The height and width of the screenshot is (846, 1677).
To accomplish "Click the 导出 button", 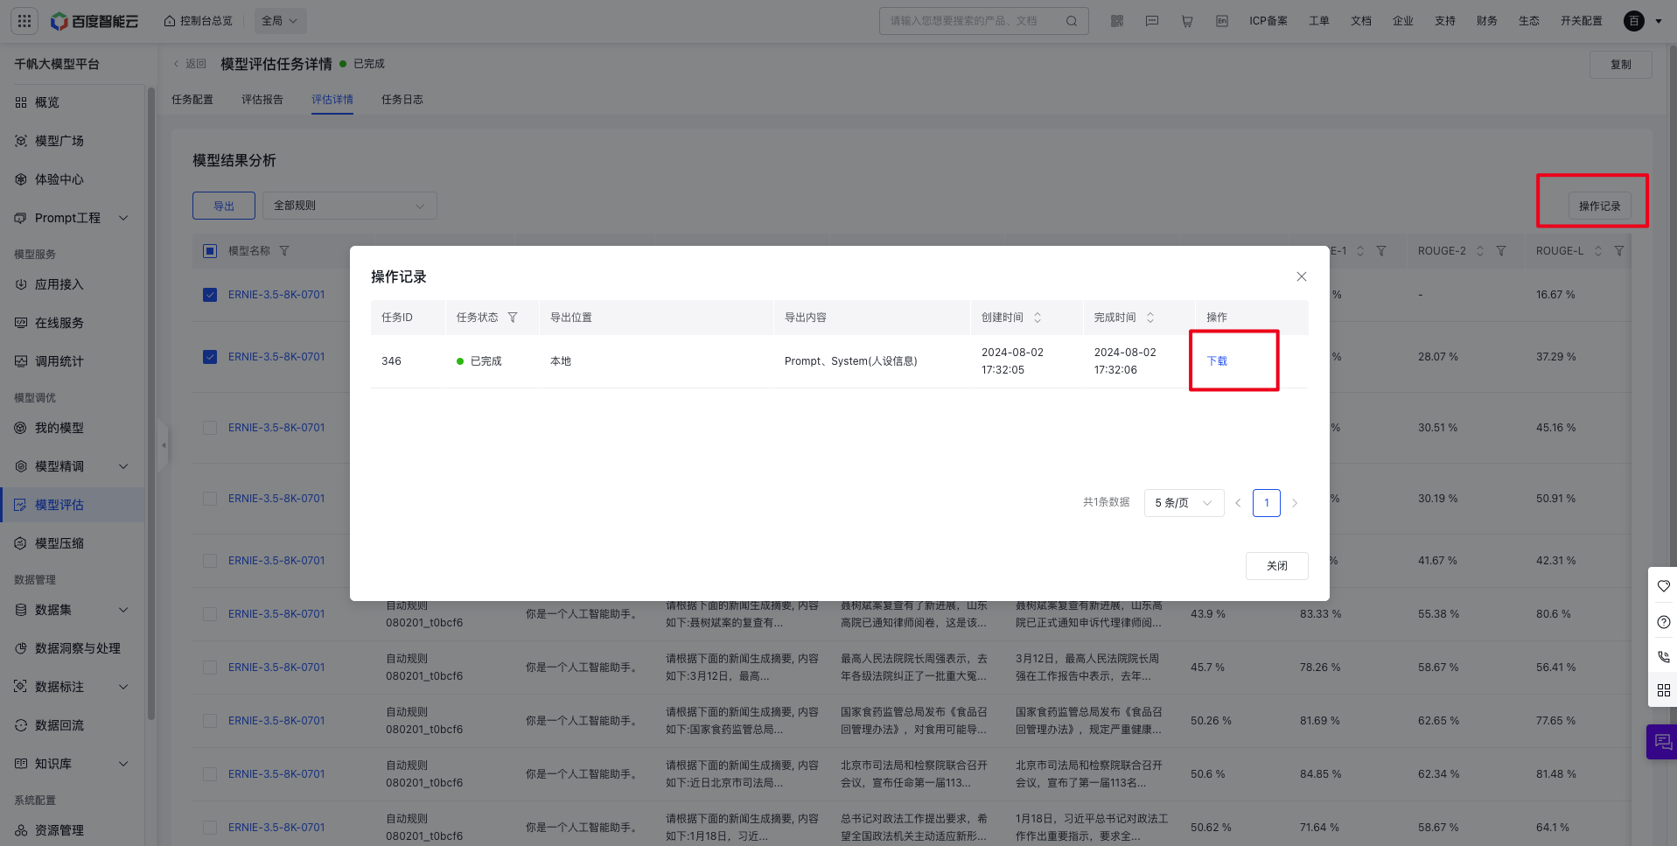I will [x=224, y=206].
